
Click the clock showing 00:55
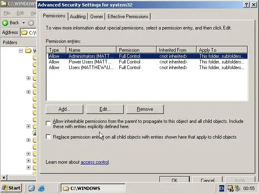pyautogui.click(x=249, y=188)
